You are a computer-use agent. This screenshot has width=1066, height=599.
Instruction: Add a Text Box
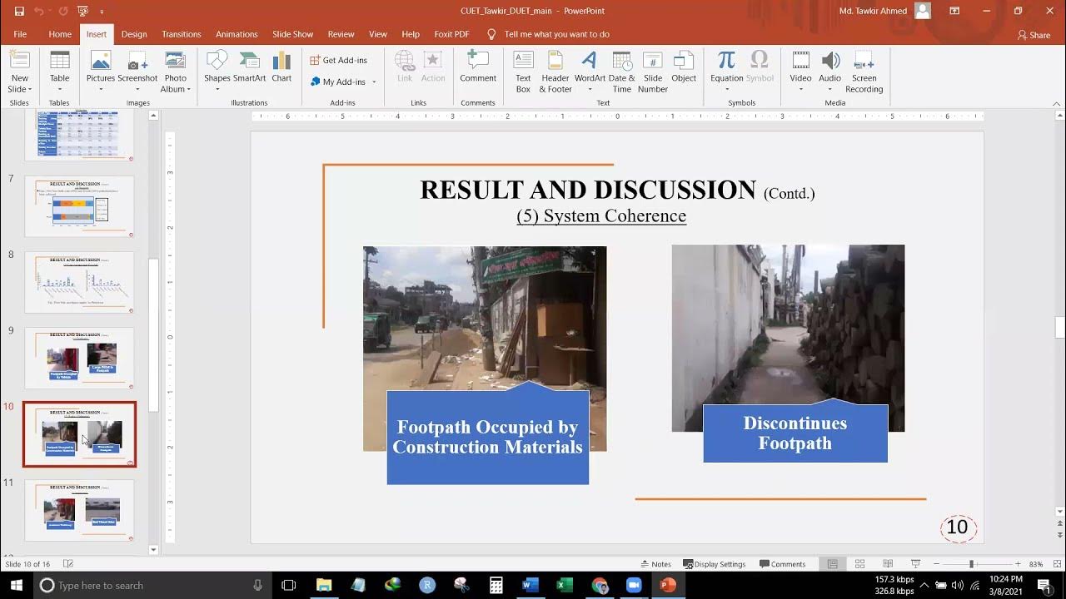(523, 71)
